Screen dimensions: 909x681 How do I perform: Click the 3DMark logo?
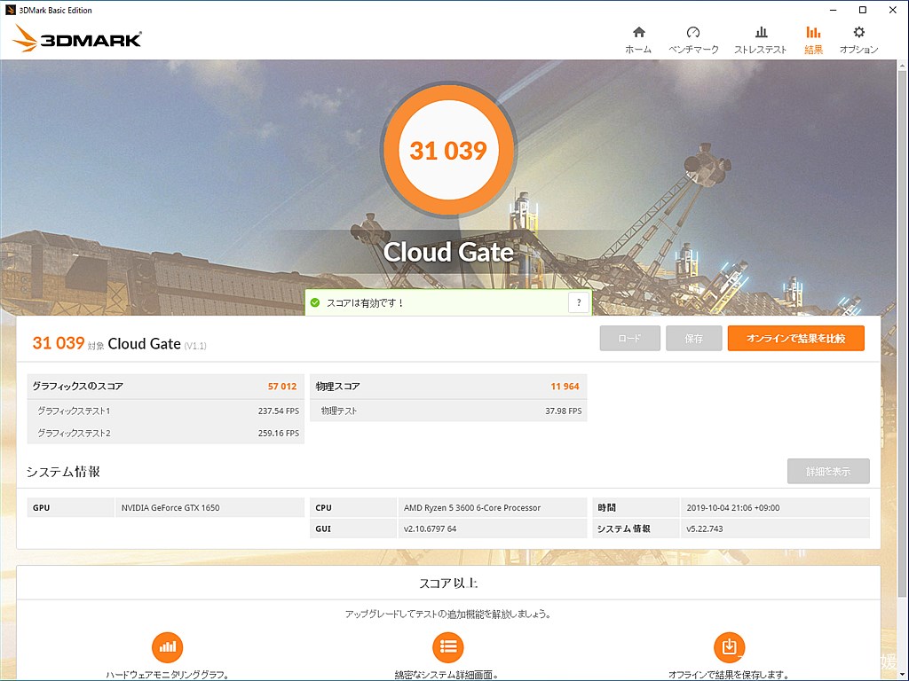pos(77,39)
